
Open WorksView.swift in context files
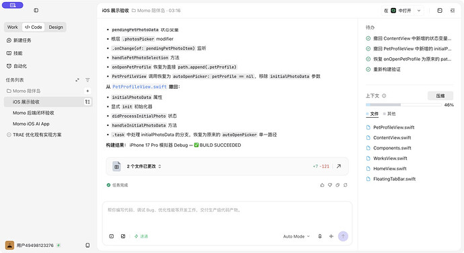(390, 159)
